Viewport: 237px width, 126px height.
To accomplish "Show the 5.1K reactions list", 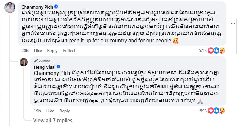I will (203, 50).
